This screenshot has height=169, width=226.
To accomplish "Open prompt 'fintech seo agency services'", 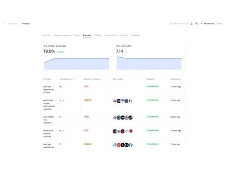I will click(48, 133).
